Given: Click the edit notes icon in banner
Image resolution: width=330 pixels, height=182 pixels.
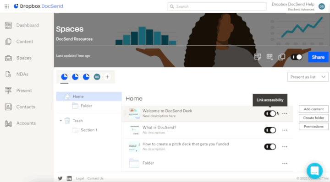Looking at the screenshot, I should pos(258,57).
